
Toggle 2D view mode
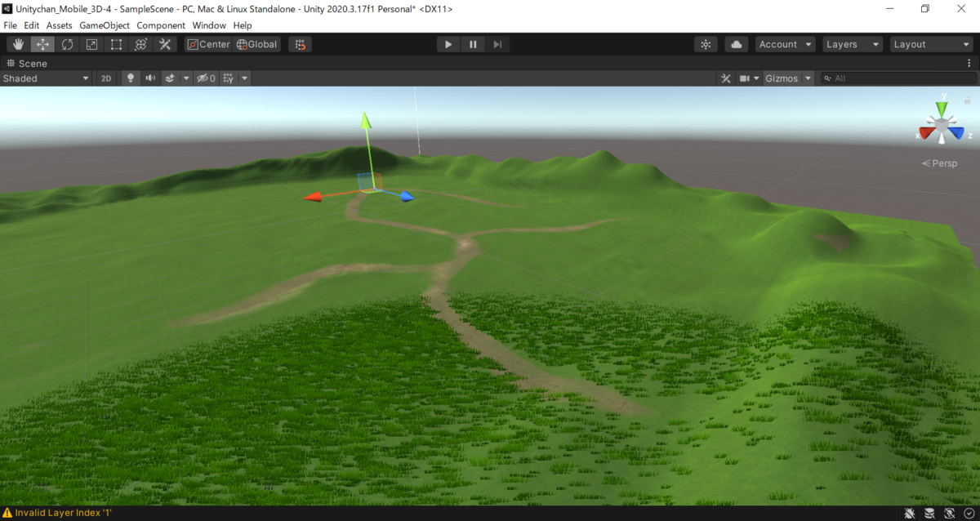click(x=106, y=78)
